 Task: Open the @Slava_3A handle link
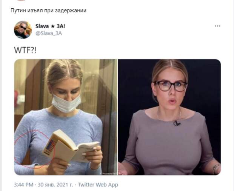[49, 33]
